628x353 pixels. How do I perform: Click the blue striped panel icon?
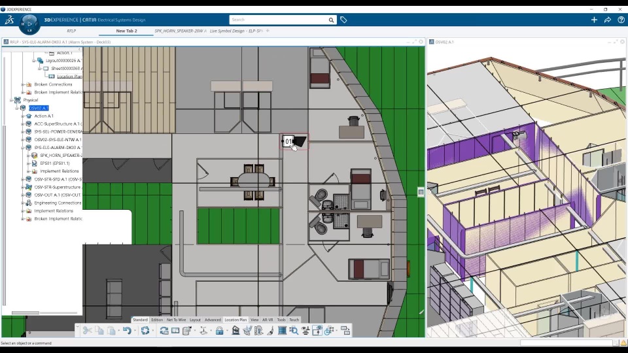[282, 331]
